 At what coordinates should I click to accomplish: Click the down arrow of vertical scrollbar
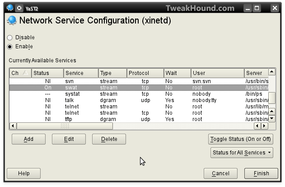[x=271, y=119]
